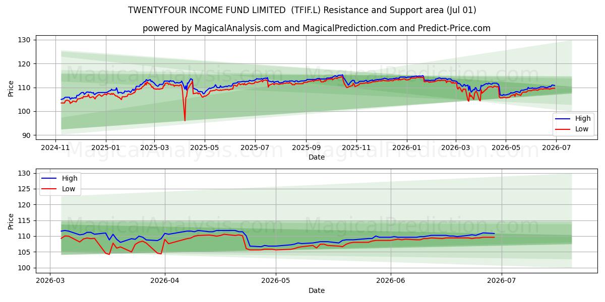
Task: Click the top chart '2026-03' tick label
Action: coord(456,147)
